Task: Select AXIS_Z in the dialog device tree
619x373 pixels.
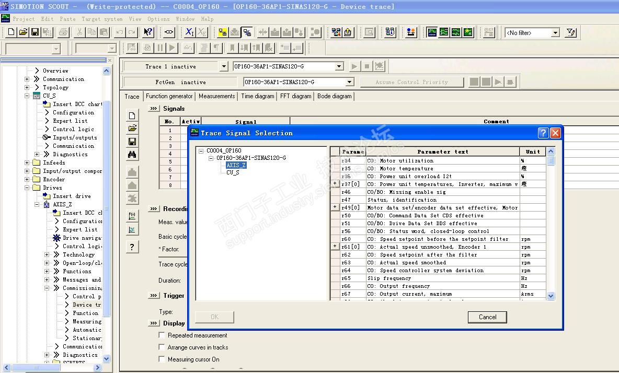Action: [236, 165]
